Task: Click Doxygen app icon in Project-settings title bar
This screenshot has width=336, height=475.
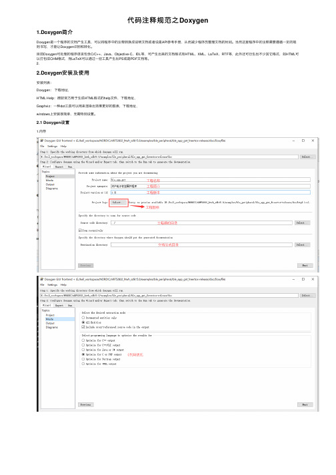Action: (42, 141)
